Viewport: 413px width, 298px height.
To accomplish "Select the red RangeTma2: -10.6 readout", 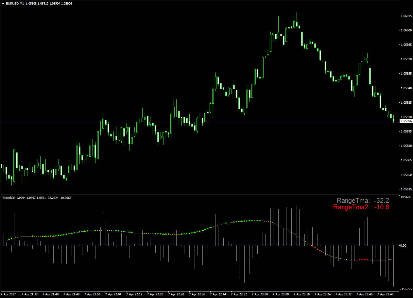I will pos(361,207).
